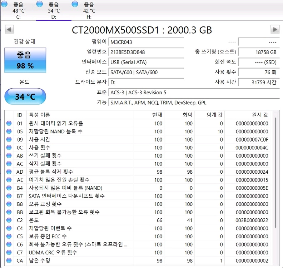Click the standard field ACS-3 Revision 5

[x=194, y=93]
